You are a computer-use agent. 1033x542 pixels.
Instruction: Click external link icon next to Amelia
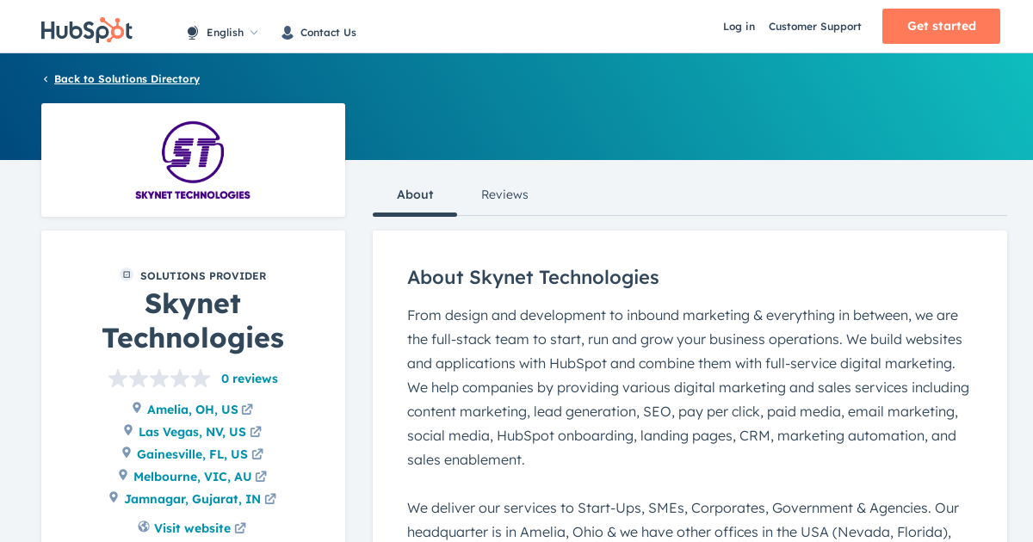pyautogui.click(x=247, y=410)
